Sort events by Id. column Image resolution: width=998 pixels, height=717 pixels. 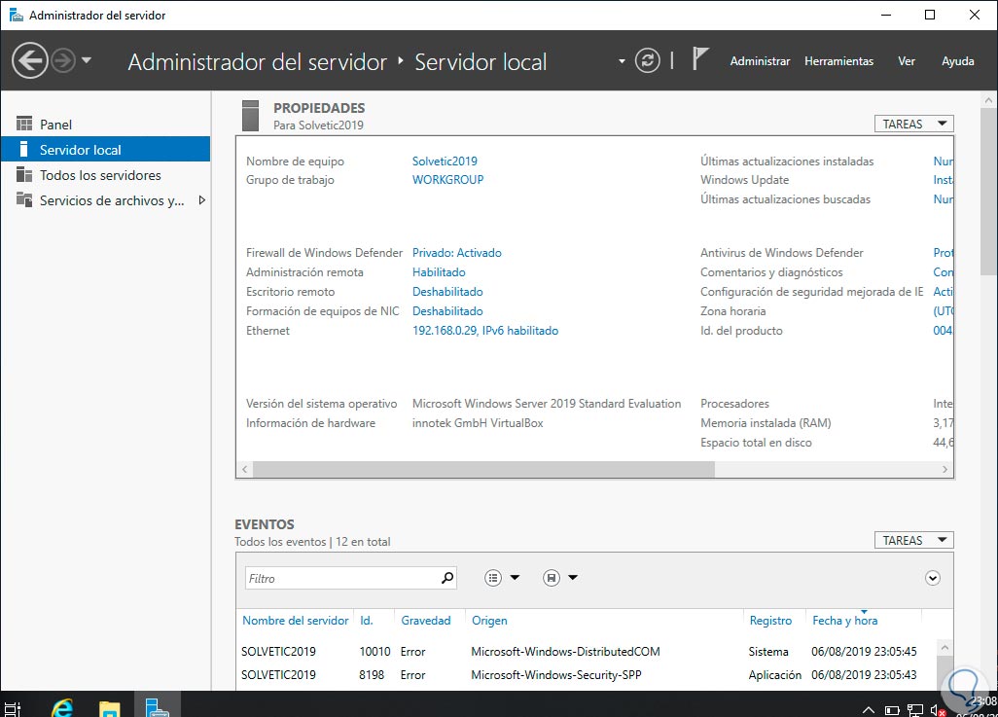tap(367, 621)
